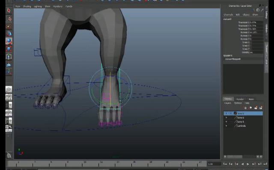
Task: Create layer from selected objects icon
Action: coord(261,108)
